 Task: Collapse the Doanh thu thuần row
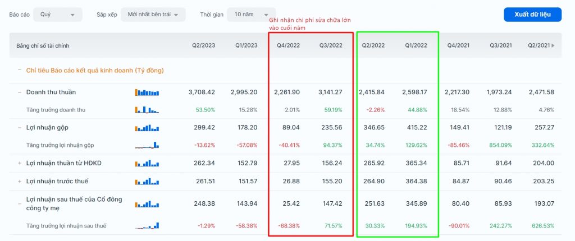(x=19, y=92)
